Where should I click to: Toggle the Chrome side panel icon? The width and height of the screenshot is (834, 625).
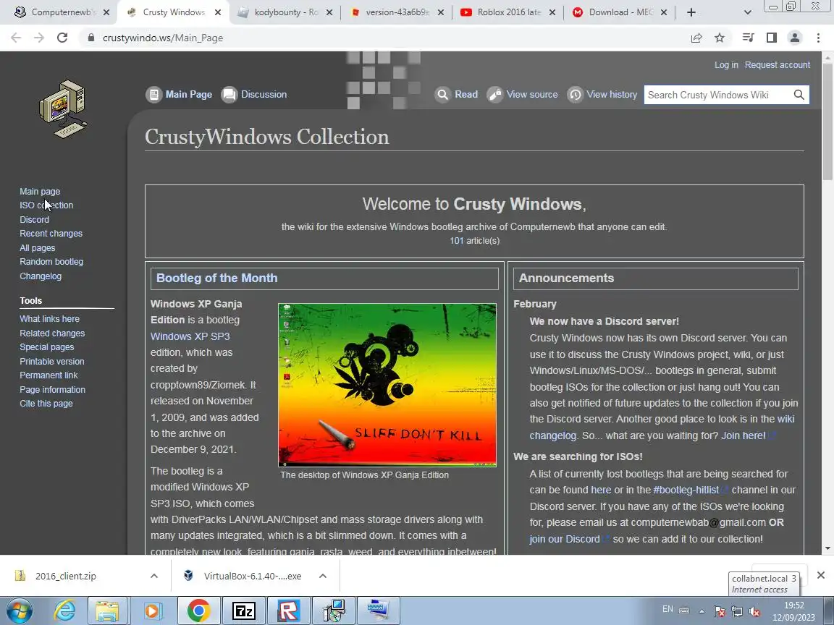(771, 38)
